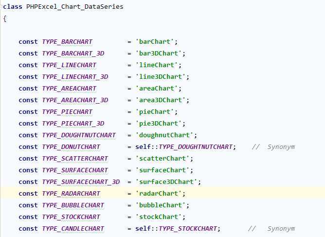Click the TYPE_CANDLECHART constant name
This screenshot has height=237, width=325.
click(73, 229)
